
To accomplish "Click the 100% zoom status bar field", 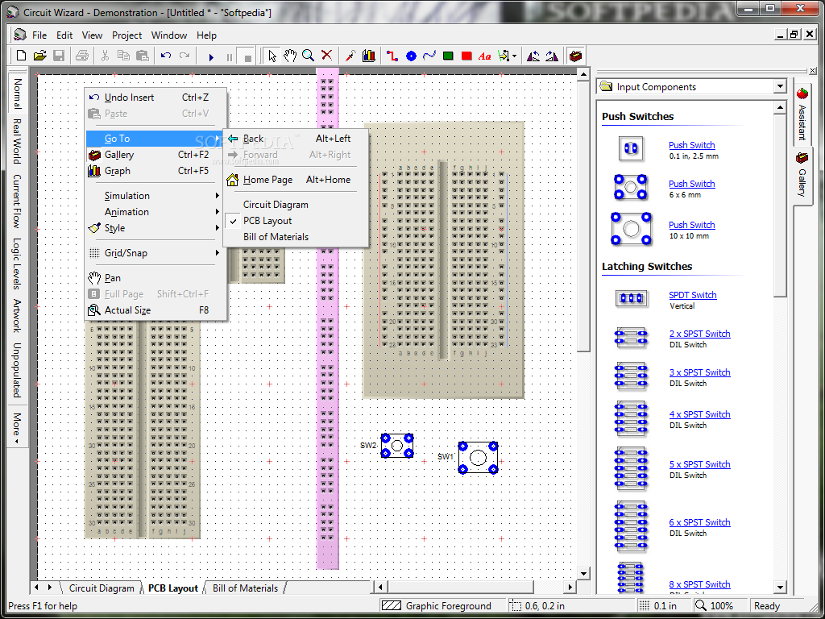I will 721,606.
